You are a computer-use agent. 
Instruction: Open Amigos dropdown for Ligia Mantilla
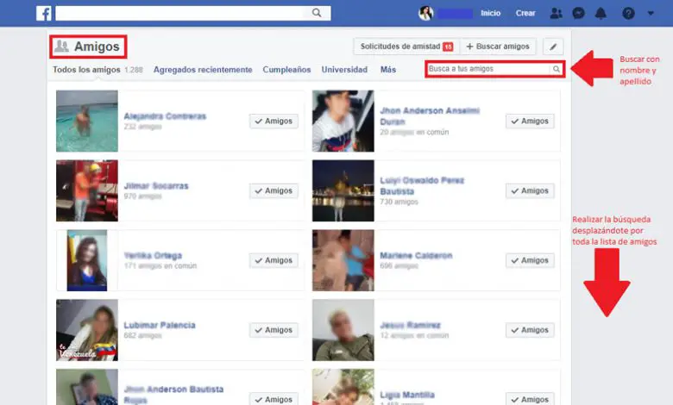coord(530,399)
